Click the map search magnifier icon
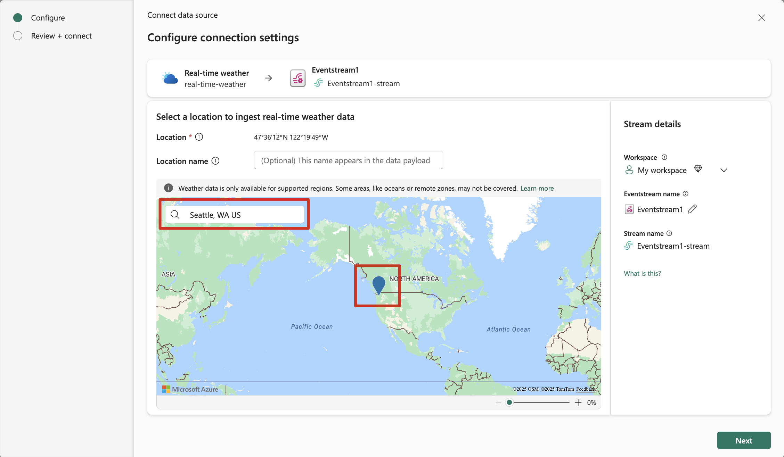Screen dimensions: 784x457 coord(175,215)
